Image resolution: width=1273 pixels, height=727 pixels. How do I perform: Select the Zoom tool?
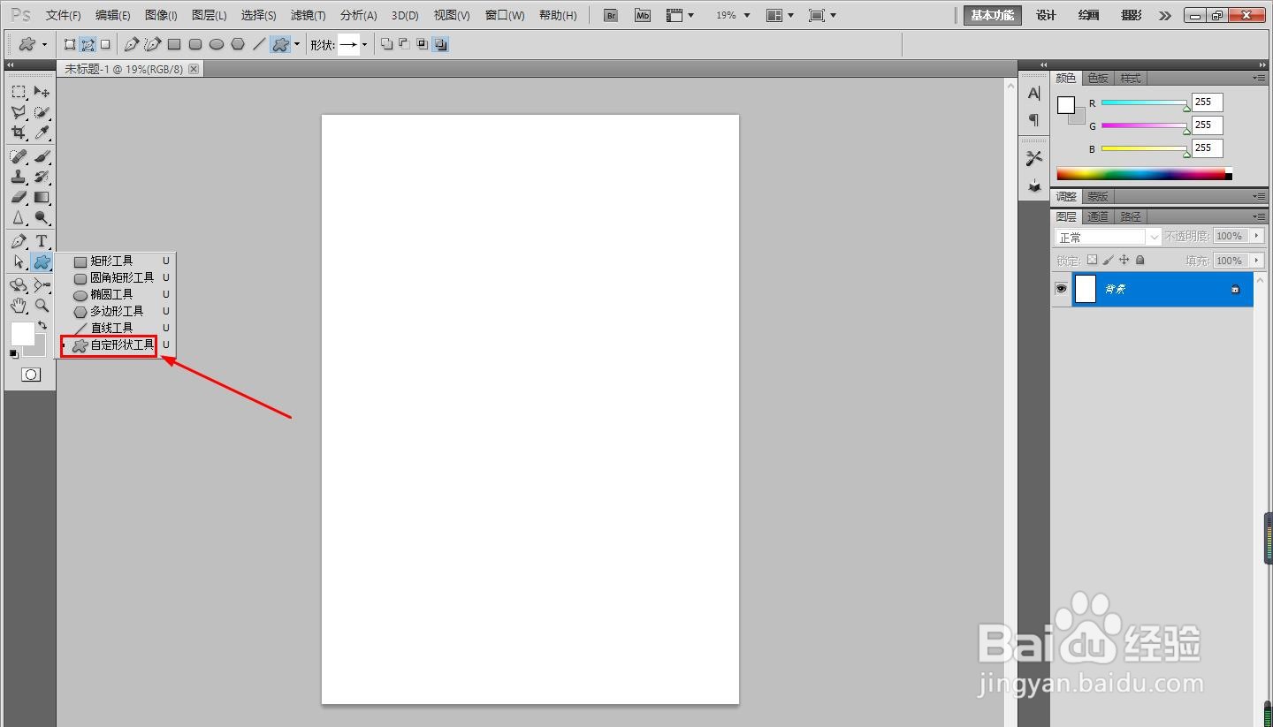[x=42, y=306]
